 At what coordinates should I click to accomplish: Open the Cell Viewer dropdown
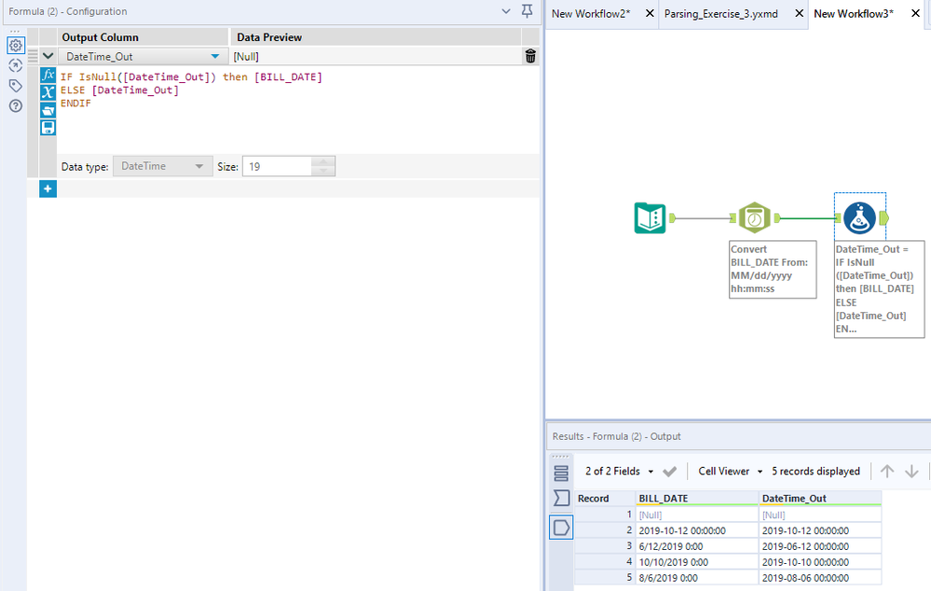pyautogui.click(x=731, y=471)
